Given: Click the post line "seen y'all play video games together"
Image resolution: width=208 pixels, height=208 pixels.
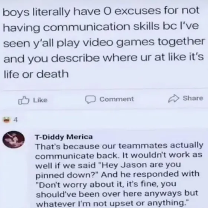Looking at the screenshot, I should [x=104, y=42].
